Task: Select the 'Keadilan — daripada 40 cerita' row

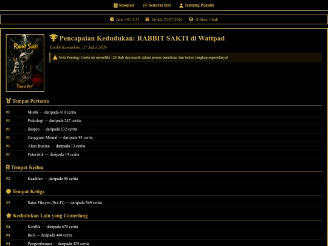Action: click(x=164, y=179)
